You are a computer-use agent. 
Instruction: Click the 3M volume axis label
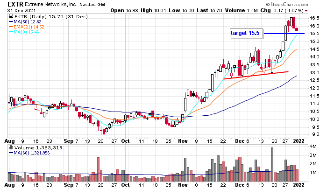pyautogui.click(x=313, y=155)
